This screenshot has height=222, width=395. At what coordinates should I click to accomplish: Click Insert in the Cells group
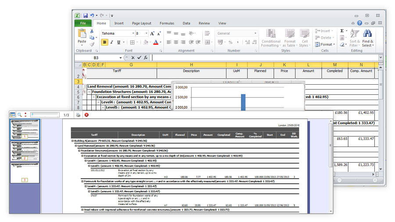(x=324, y=31)
